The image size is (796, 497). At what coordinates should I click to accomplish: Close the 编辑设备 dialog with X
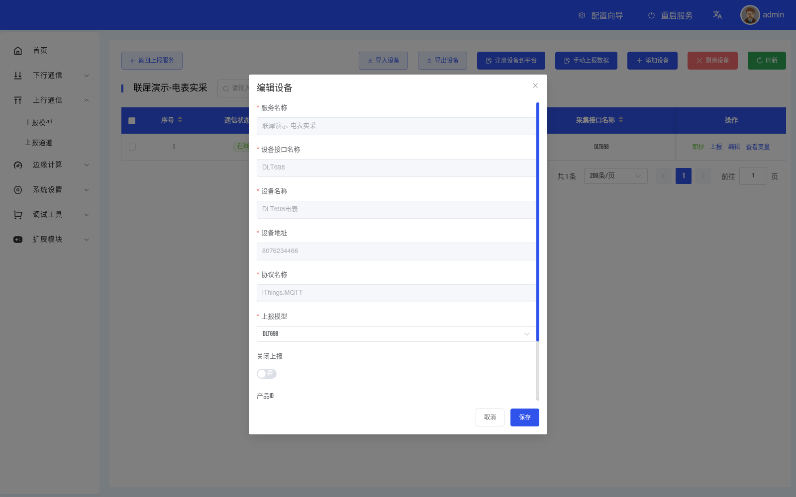535,85
